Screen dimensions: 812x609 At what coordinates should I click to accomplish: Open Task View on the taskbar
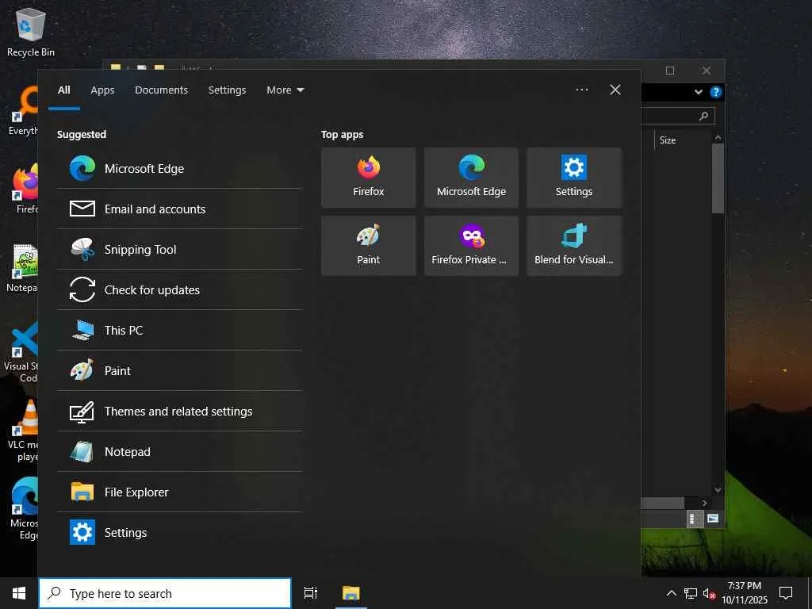point(311,593)
